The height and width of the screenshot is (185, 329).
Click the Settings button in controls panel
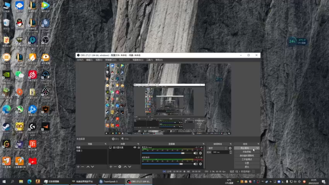click(247, 163)
